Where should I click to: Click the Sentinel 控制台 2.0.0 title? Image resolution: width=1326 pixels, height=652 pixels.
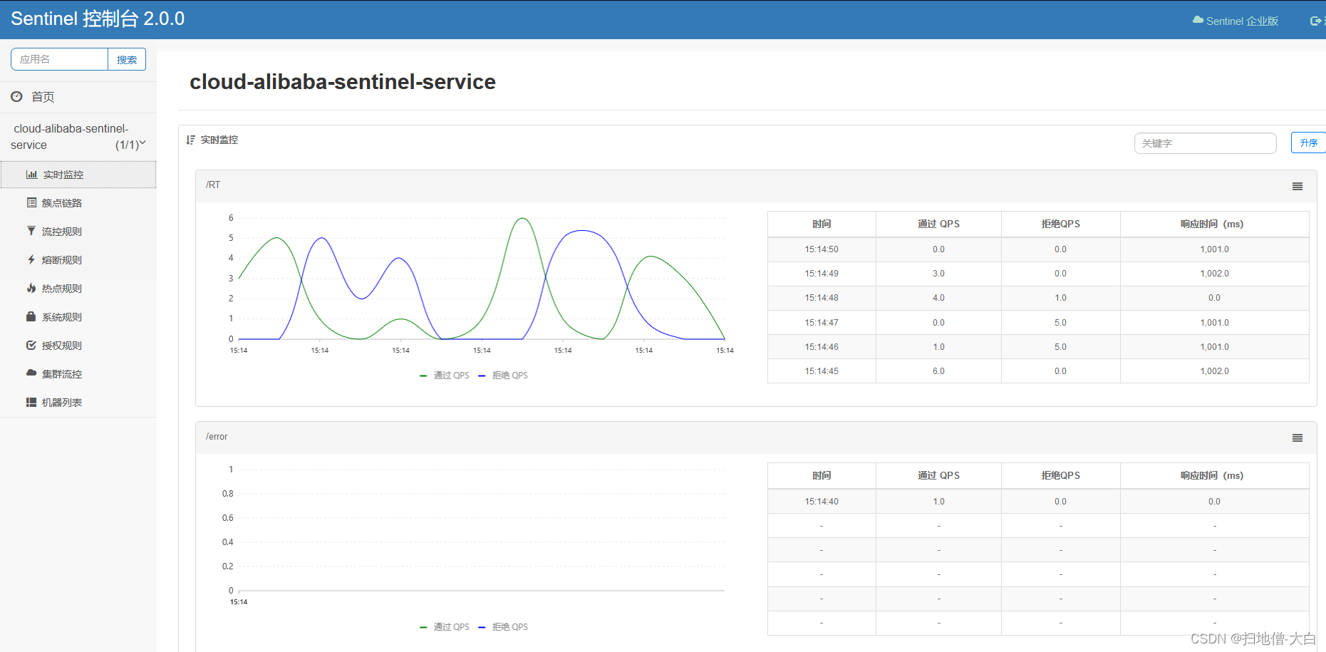[98, 19]
